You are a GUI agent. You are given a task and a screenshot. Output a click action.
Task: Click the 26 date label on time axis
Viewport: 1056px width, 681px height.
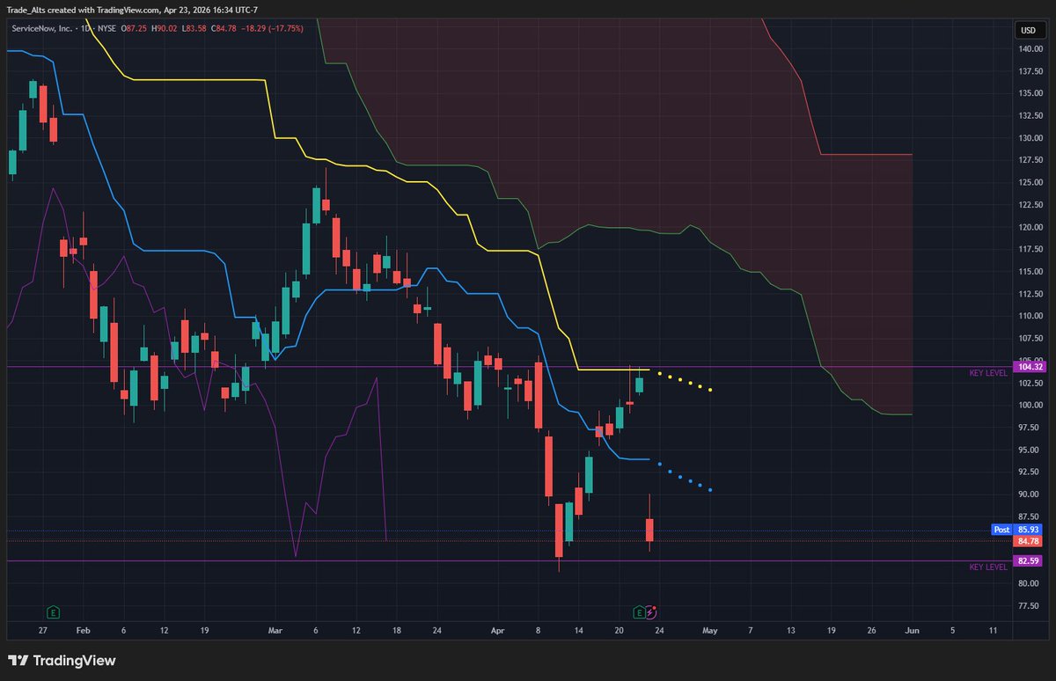coord(871,631)
